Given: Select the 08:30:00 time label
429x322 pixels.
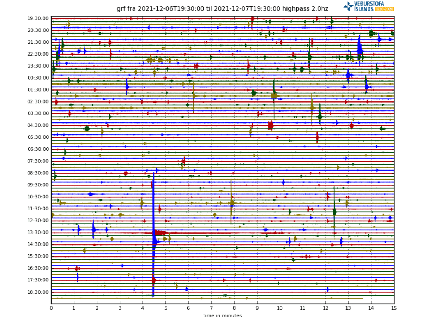Looking at the screenshot, I should 38,173.
